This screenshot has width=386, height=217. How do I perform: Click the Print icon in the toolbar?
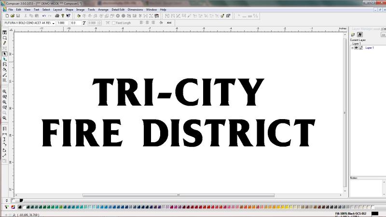pos(57,16)
